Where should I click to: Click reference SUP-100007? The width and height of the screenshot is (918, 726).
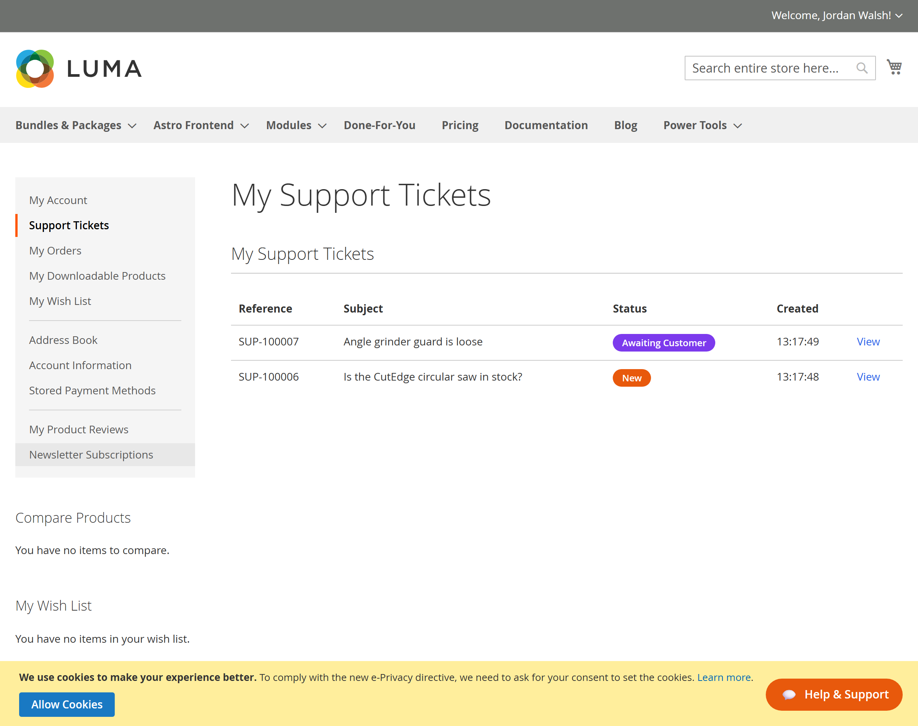(269, 342)
